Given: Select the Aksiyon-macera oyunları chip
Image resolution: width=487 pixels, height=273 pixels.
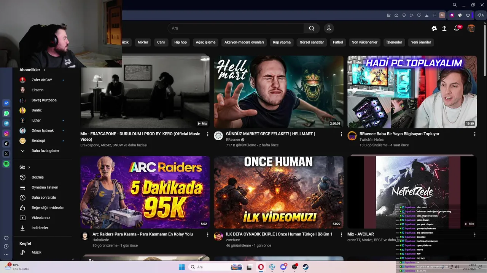Looking at the screenshot, I should (x=244, y=42).
